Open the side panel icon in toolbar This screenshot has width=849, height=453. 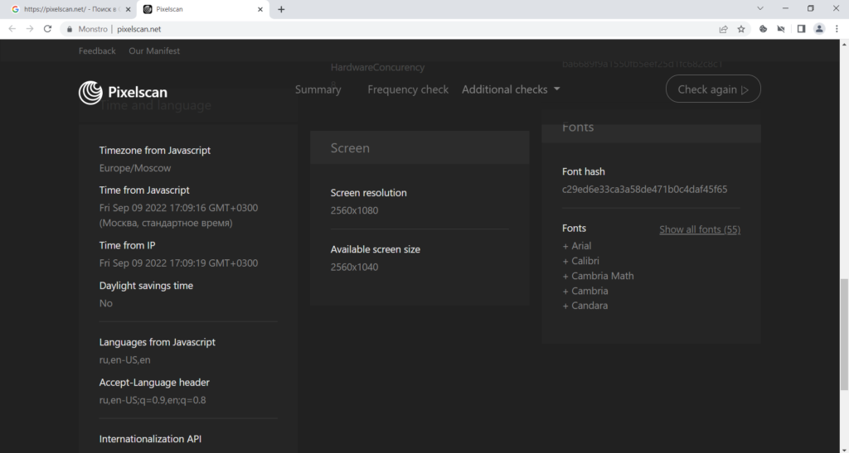pos(801,28)
